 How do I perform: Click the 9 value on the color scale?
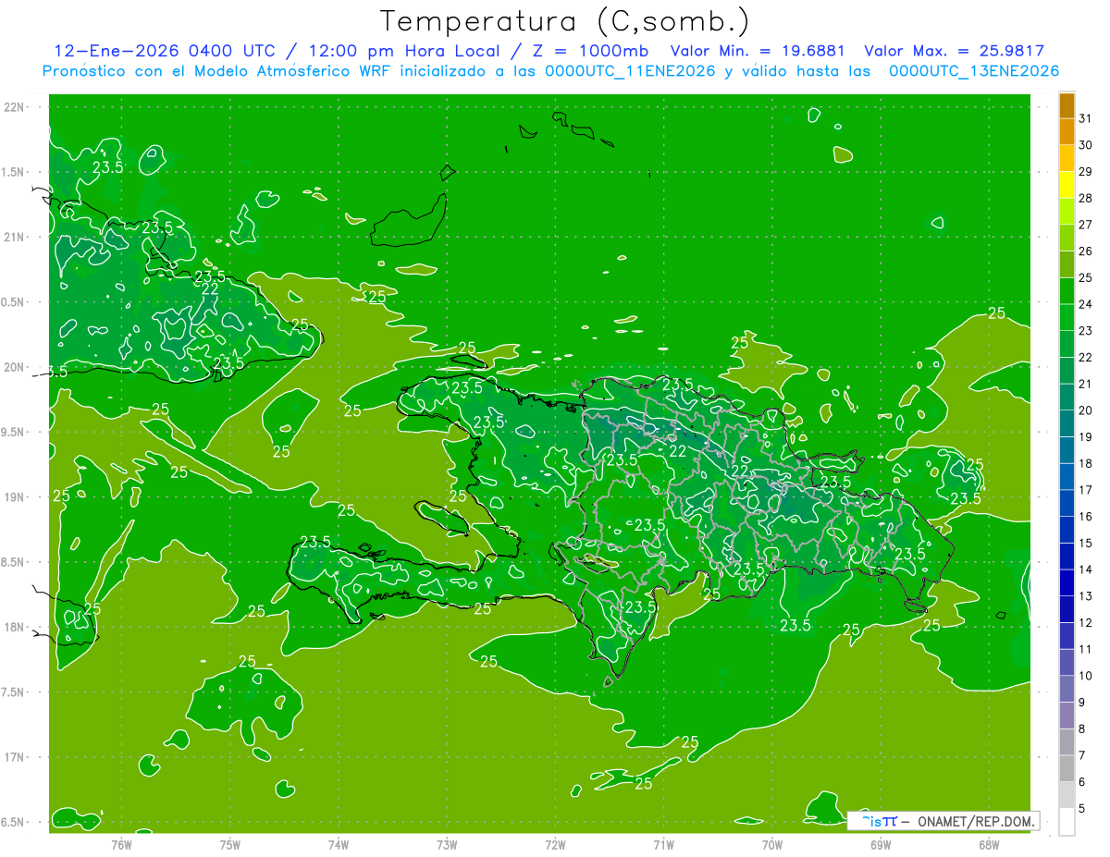pos(1082,703)
